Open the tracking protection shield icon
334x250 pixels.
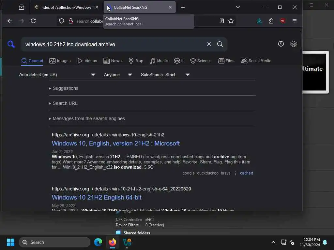click(62, 21)
